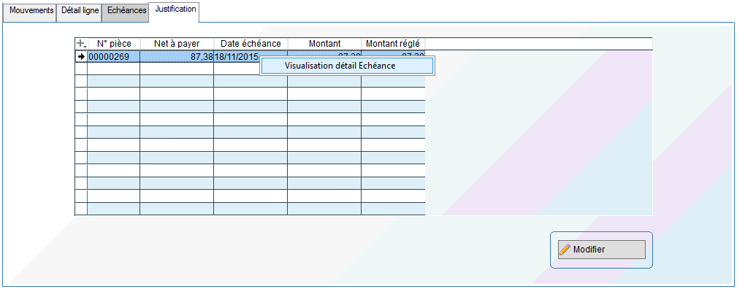Viewport: 737px width, 289px height.
Task: Click the pencil icon on Modifier button
Action: point(565,250)
